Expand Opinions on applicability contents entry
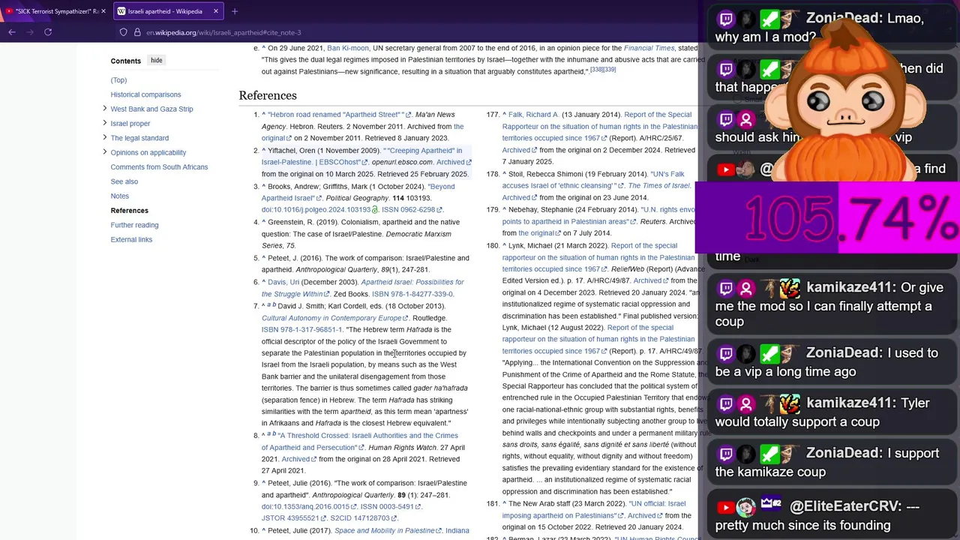This screenshot has height=540, width=960. 104,152
